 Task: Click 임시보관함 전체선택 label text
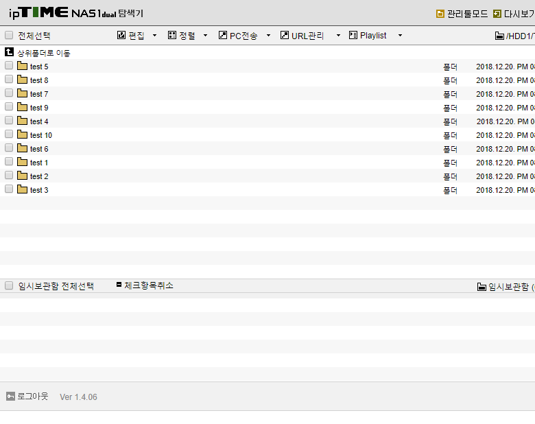point(56,286)
